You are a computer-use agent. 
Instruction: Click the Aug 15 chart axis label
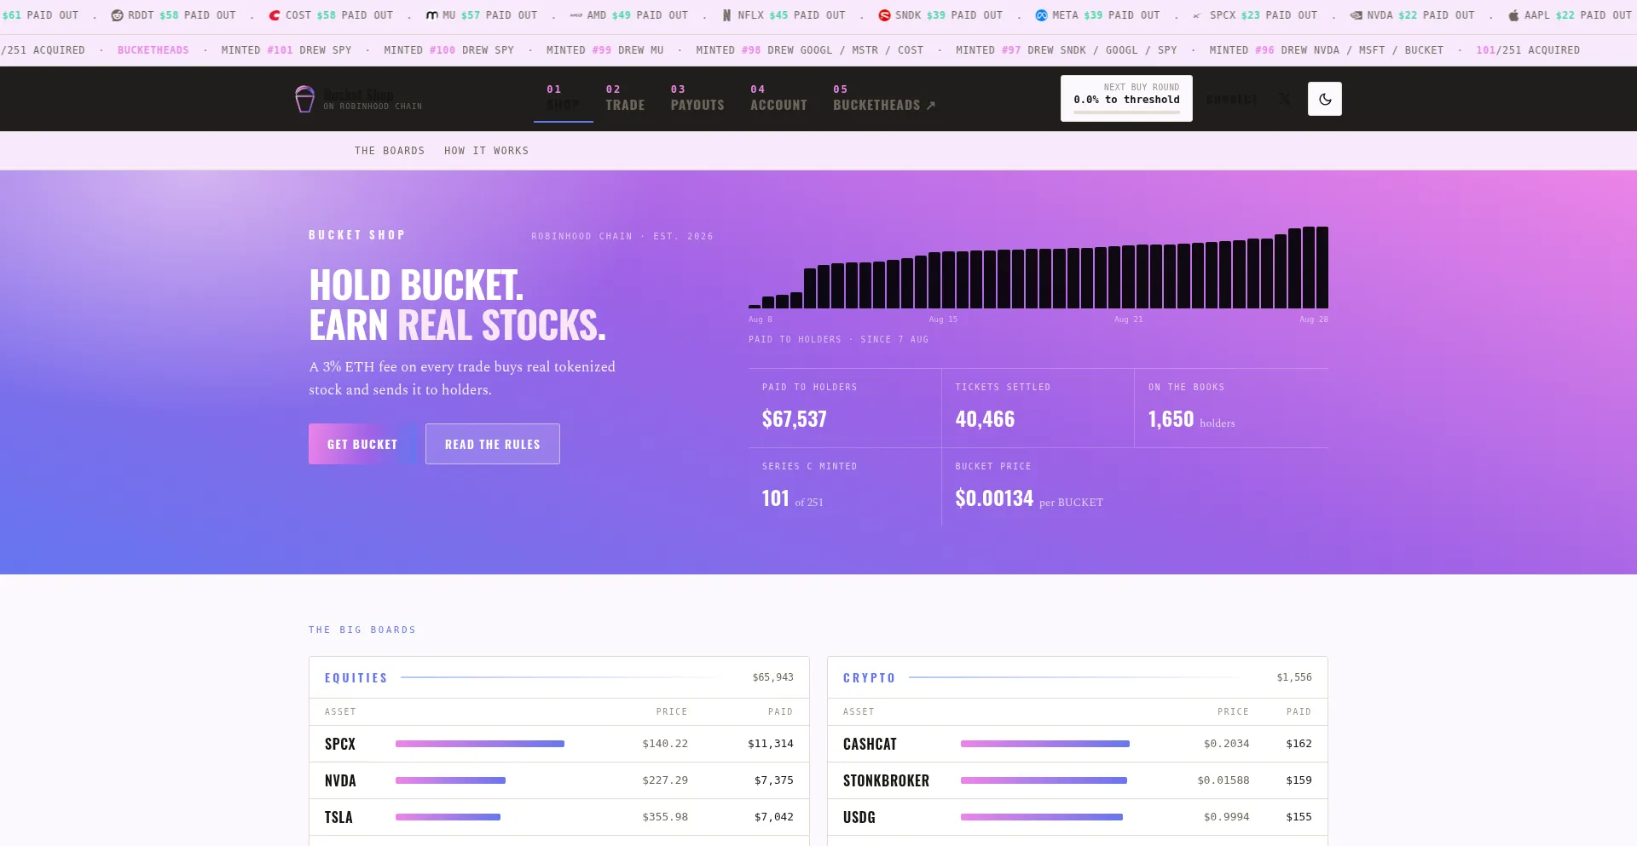pyautogui.click(x=943, y=319)
